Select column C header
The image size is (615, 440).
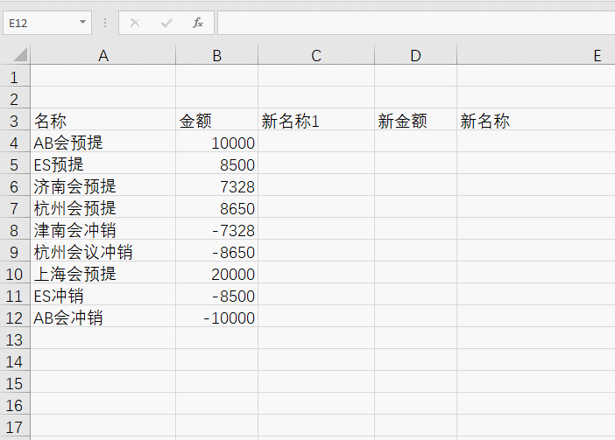316,56
